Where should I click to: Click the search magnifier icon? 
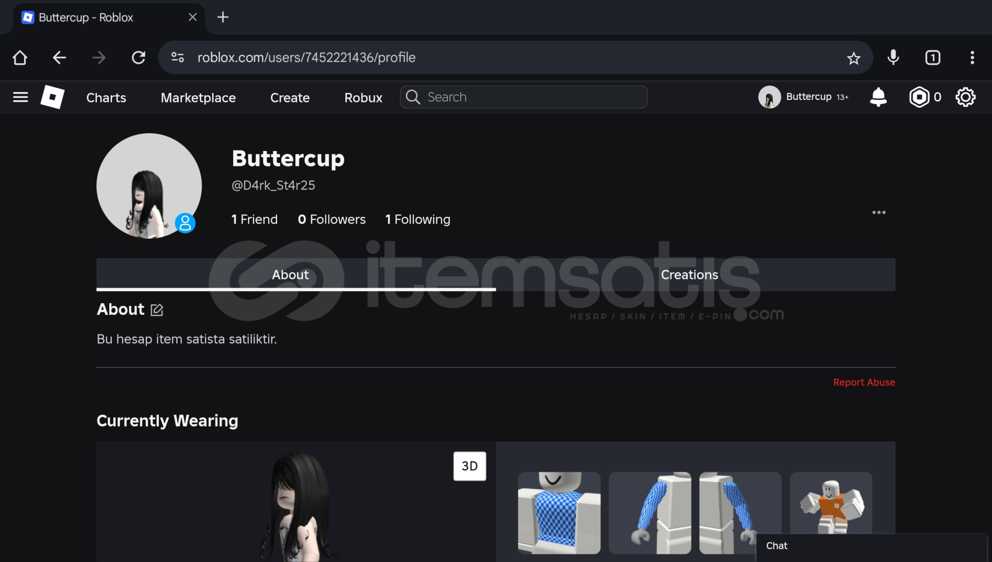tap(413, 97)
